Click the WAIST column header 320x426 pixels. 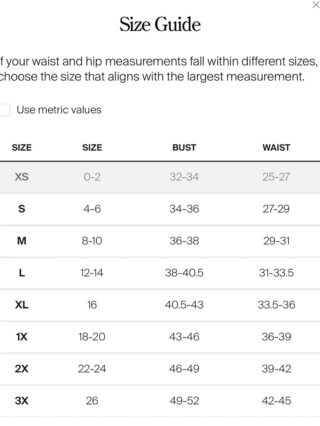coord(276,148)
